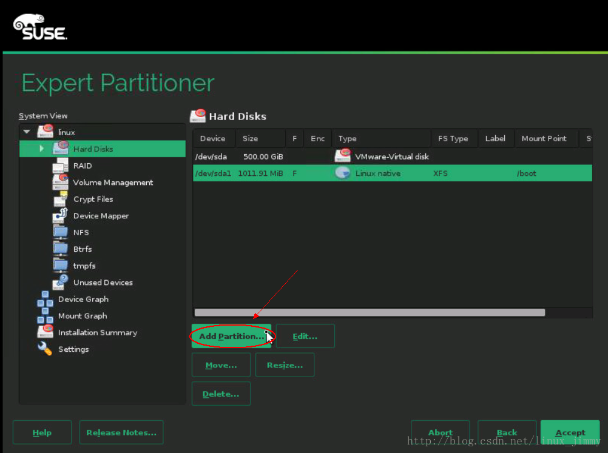
Task: Select the /dev/sda1 partition row
Action: [x=393, y=173]
